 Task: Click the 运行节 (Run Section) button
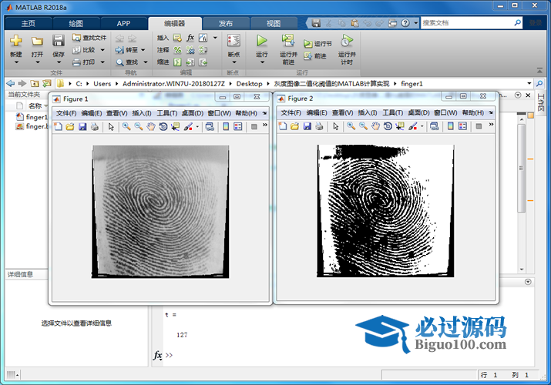[x=317, y=44]
